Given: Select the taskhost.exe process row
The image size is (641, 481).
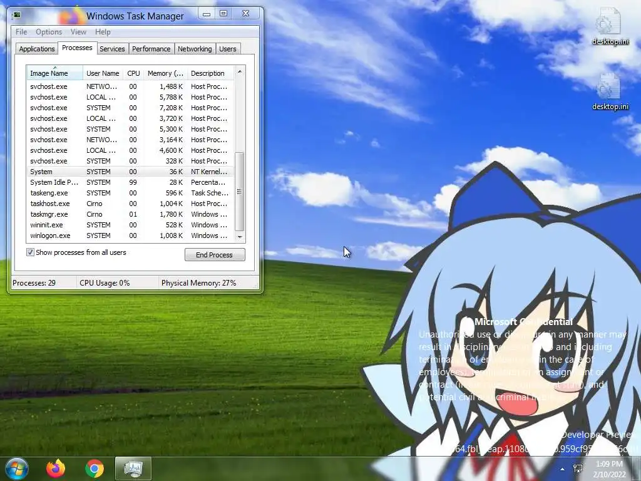Looking at the screenshot, I should click(x=131, y=204).
